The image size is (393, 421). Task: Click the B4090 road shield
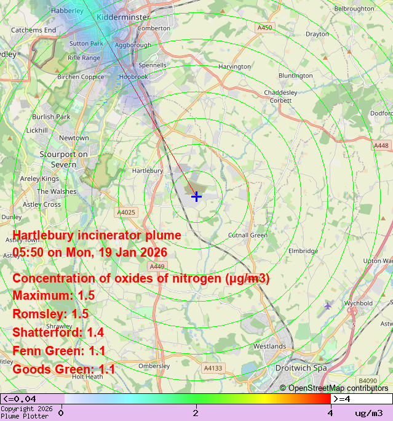[x=367, y=381]
